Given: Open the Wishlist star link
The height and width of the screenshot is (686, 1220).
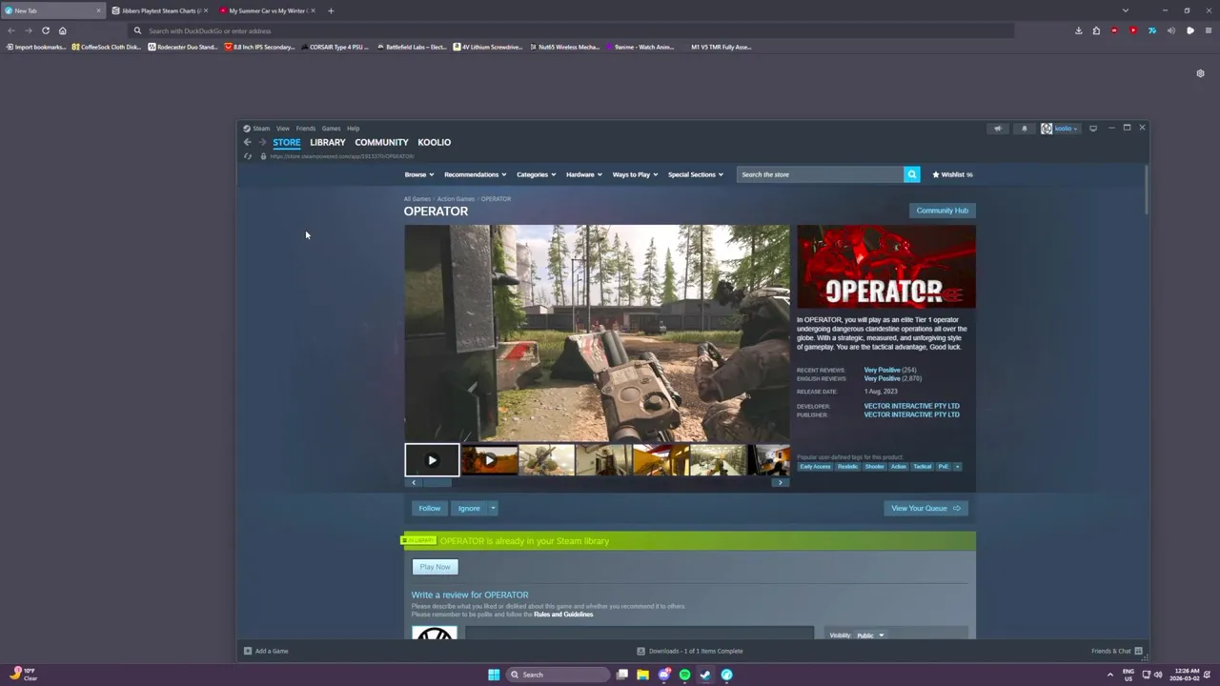Looking at the screenshot, I should (952, 174).
